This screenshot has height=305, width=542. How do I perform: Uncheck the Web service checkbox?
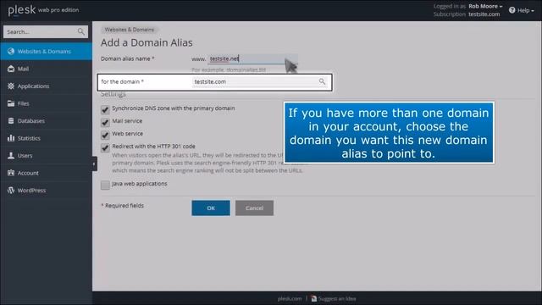pos(105,135)
